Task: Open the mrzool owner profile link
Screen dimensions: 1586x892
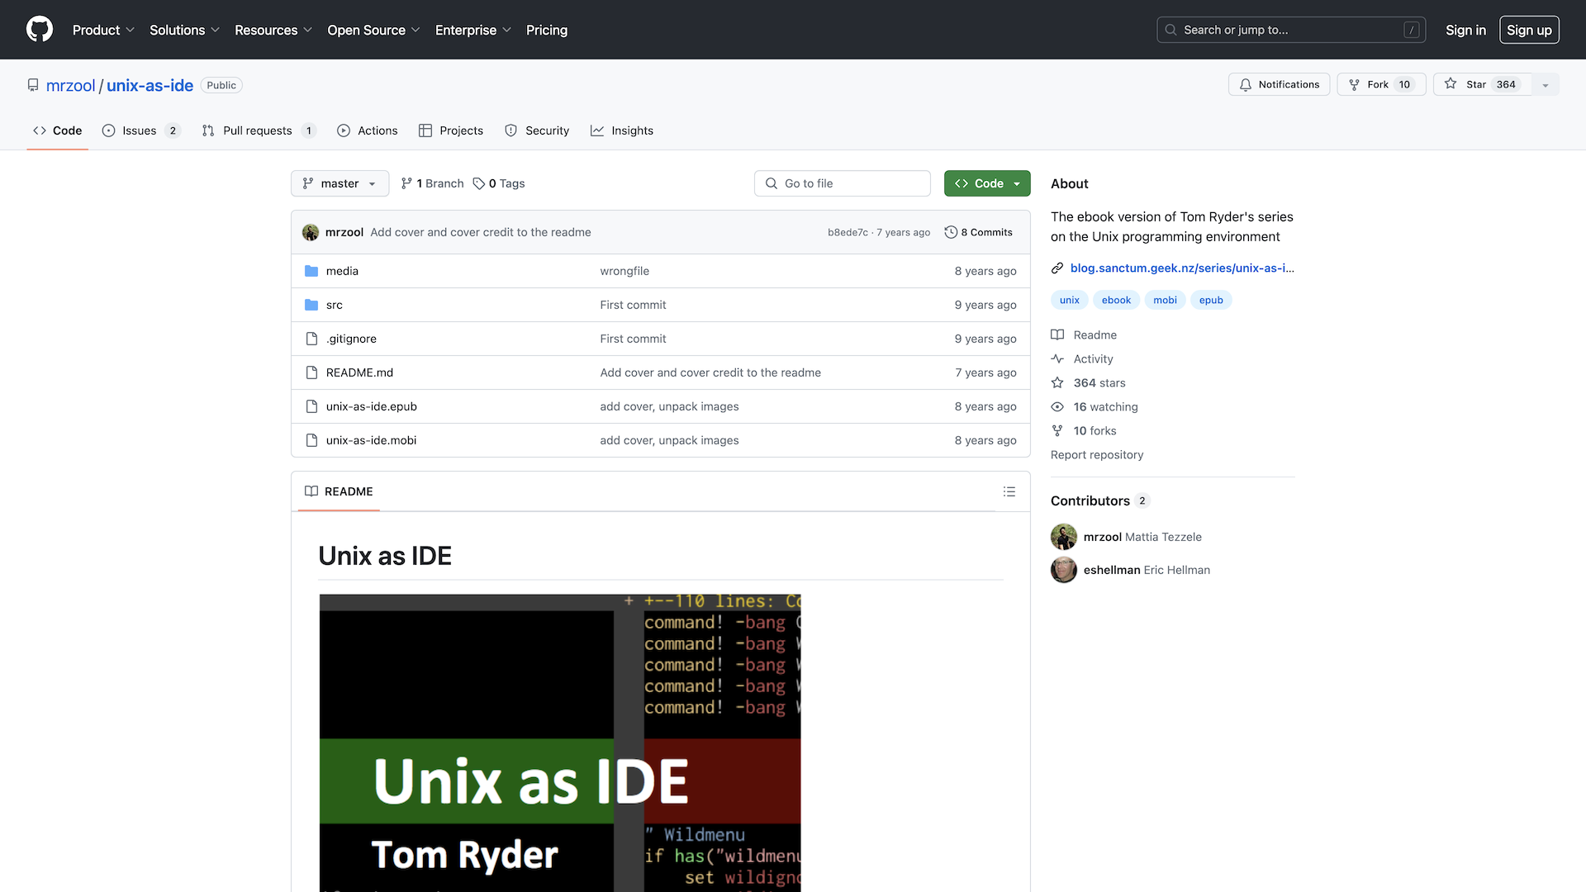Action: 71,85
